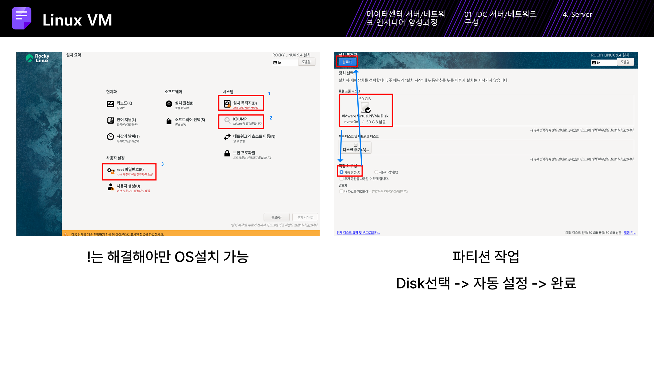This screenshot has height=368, width=654.
Task: Enable encrypt my data (내 자료를 암호화) checkbox
Action: (x=341, y=191)
